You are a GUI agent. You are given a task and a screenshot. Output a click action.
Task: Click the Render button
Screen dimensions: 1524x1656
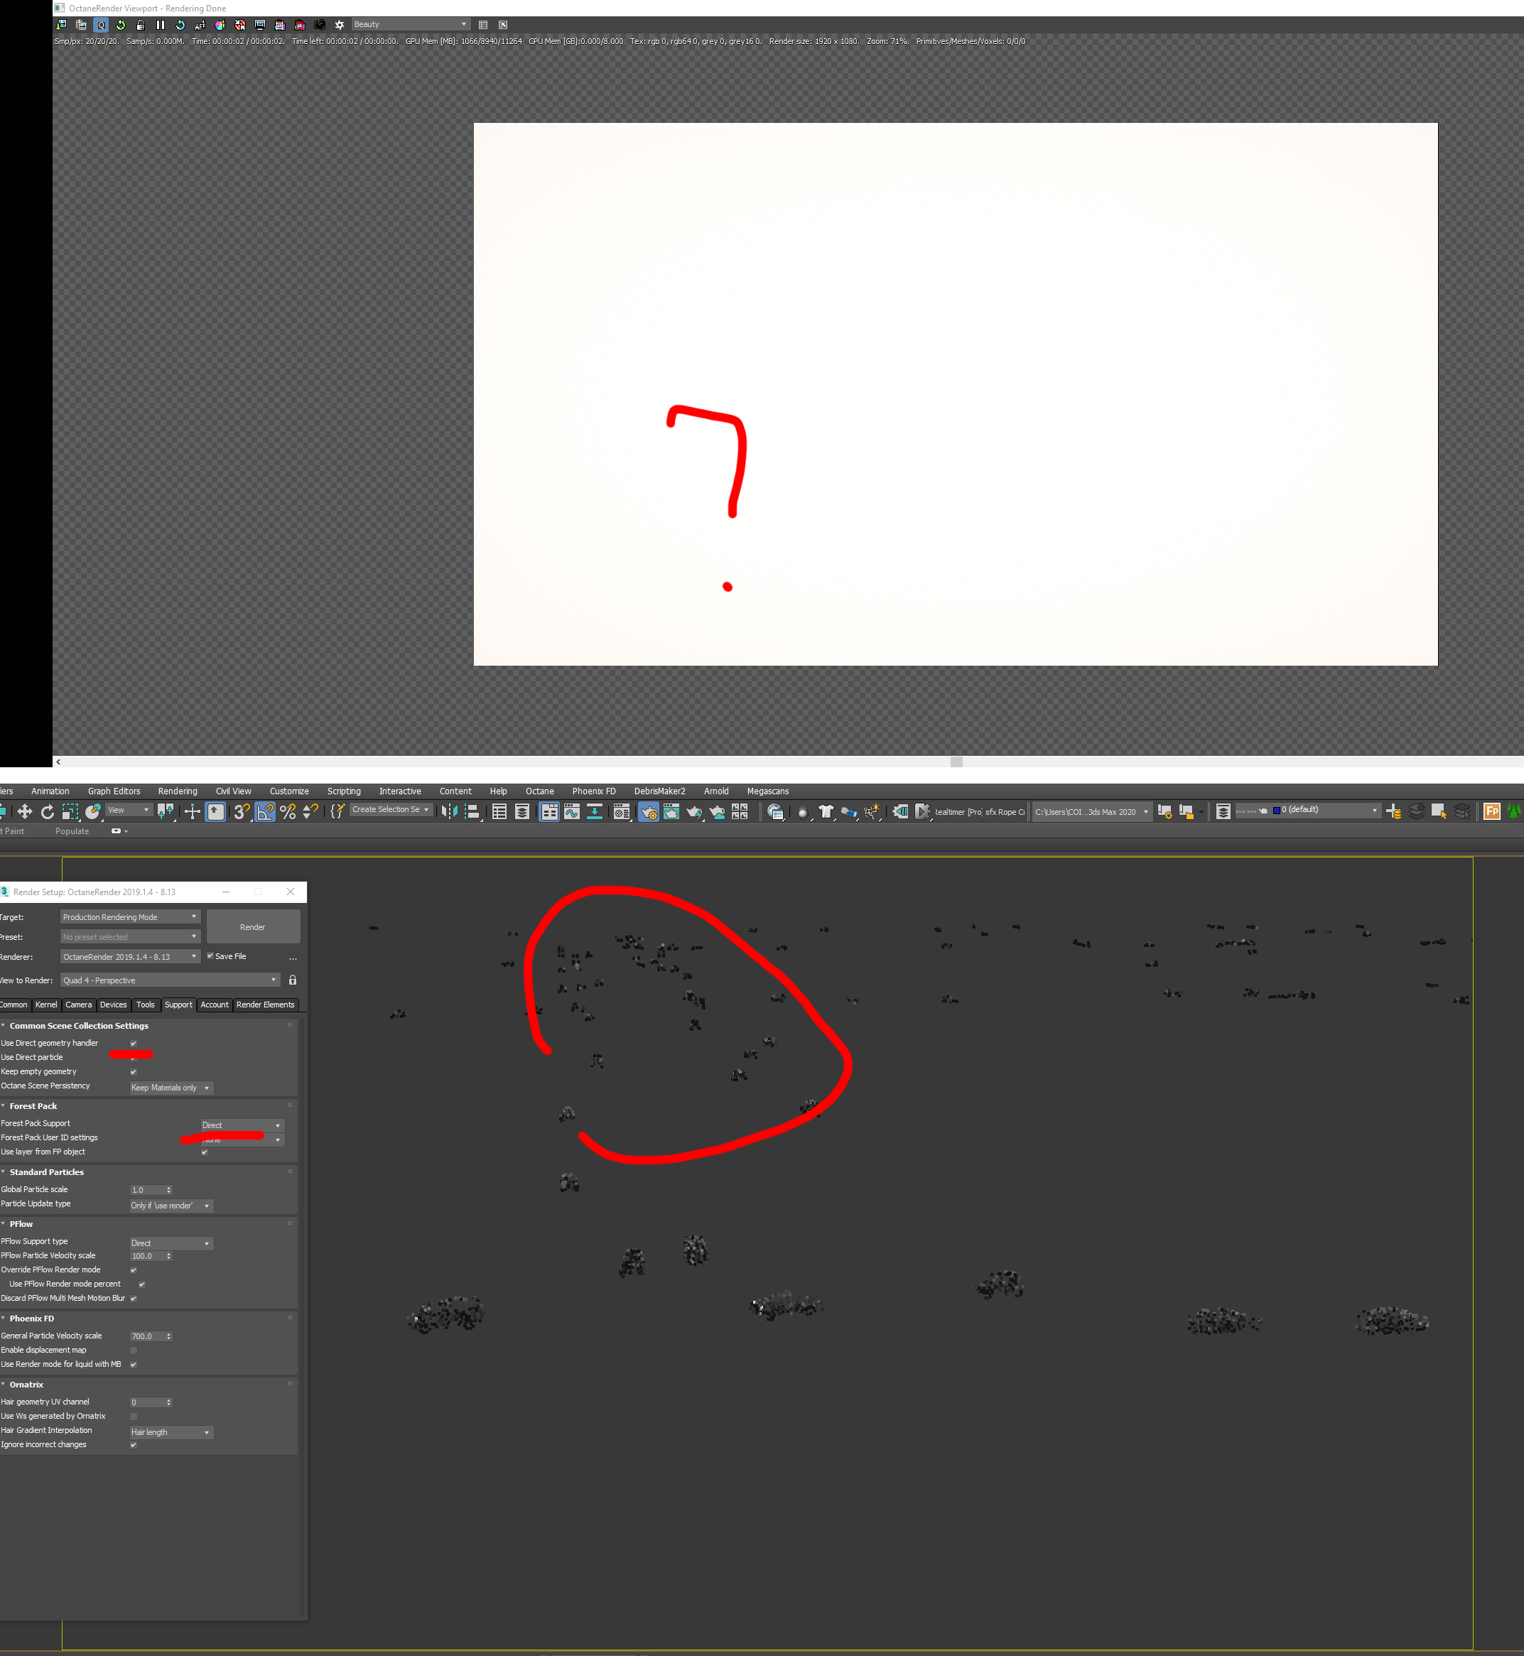pyautogui.click(x=252, y=927)
